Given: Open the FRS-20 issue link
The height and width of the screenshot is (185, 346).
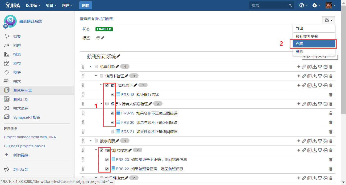Looking at the screenshot, I should tap(128, 122).
